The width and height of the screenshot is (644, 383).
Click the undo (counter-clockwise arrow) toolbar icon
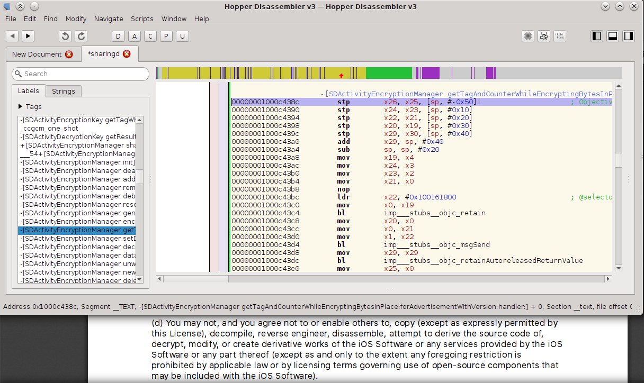tap(66, 36)
